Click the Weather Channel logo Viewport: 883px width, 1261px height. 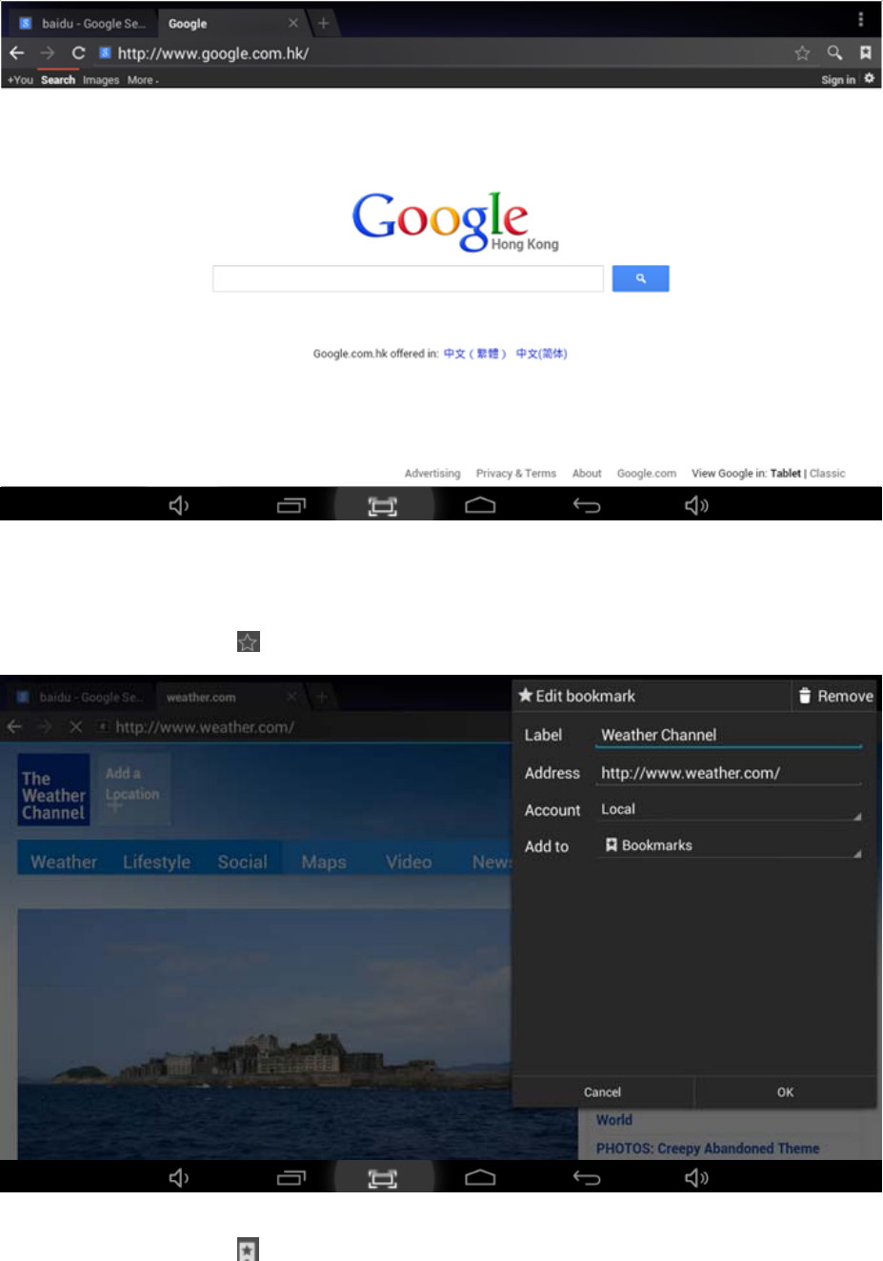coord(53,790)
